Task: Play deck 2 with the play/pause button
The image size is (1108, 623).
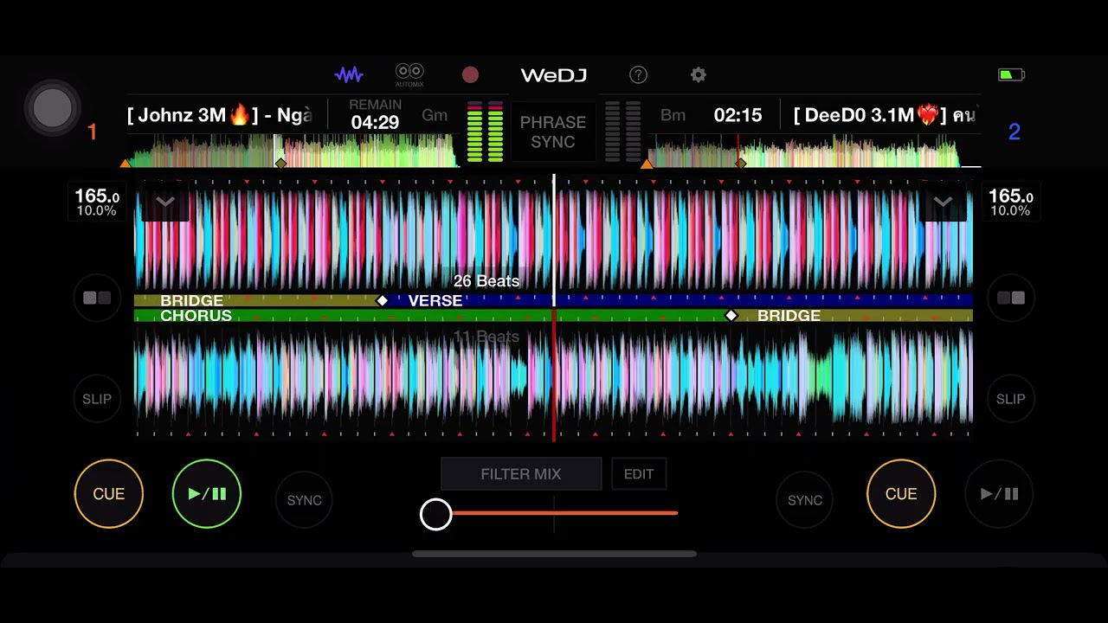Action: click(999, 494)
